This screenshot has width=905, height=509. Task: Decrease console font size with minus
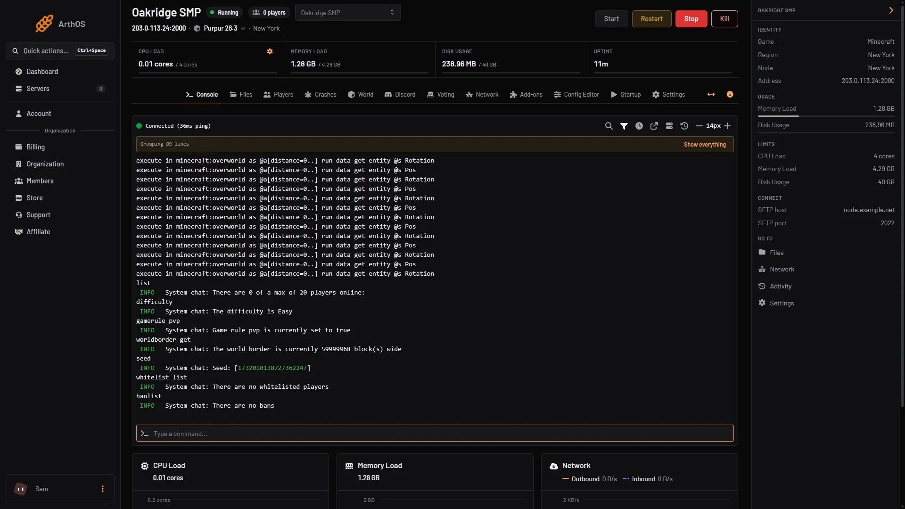pos(699,126)
